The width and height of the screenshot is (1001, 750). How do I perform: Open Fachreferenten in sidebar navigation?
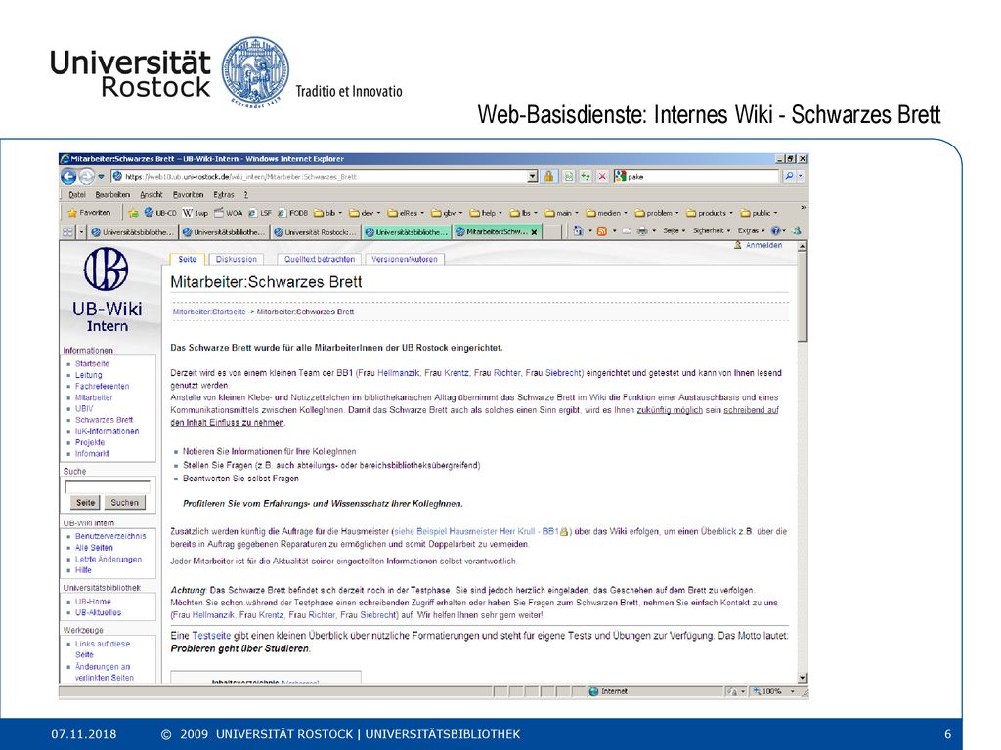tap(102, 387)
